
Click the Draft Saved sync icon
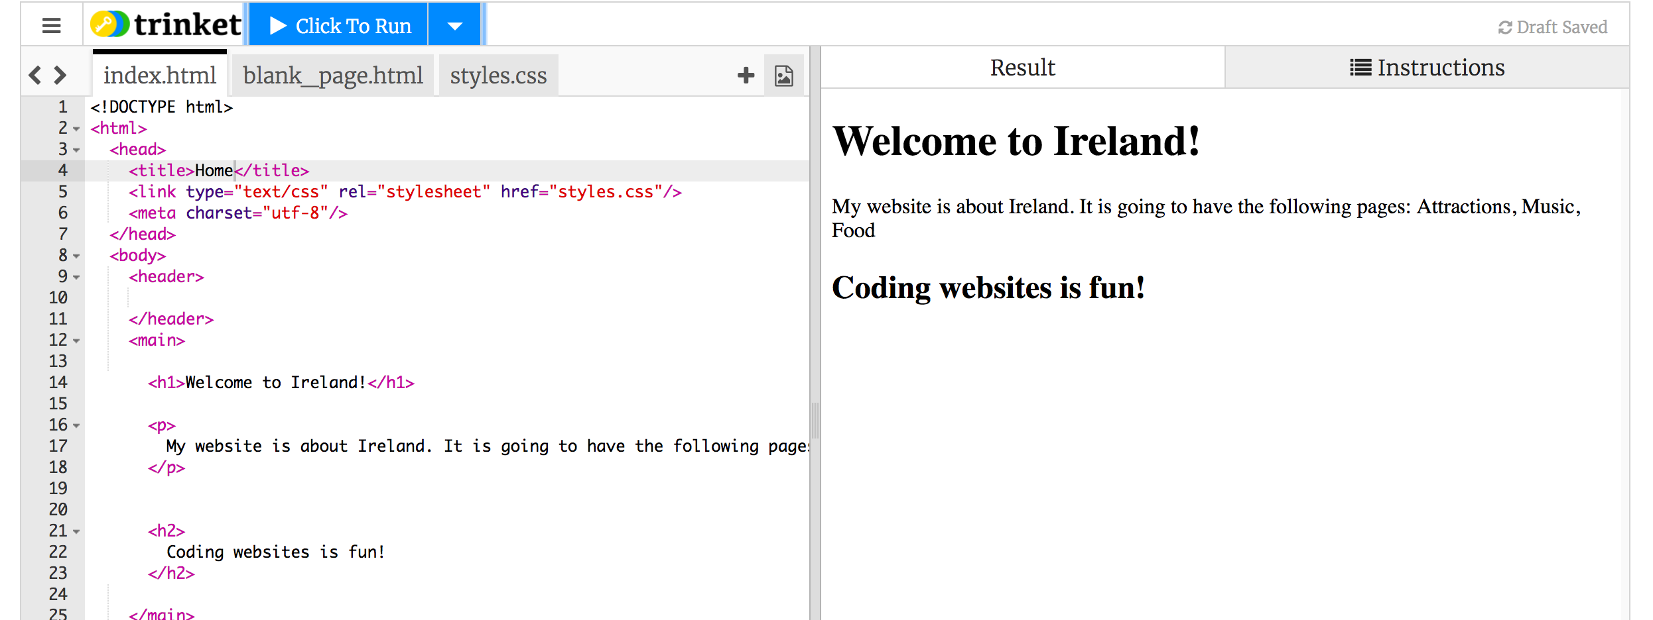point(1504,27)
